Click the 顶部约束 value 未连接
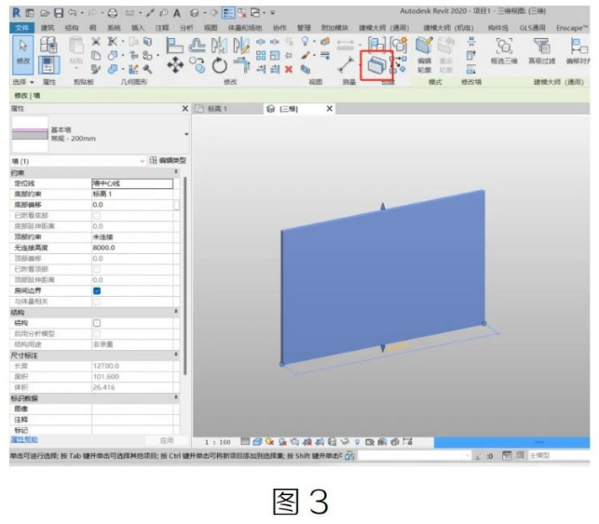 tap(132, 237)
